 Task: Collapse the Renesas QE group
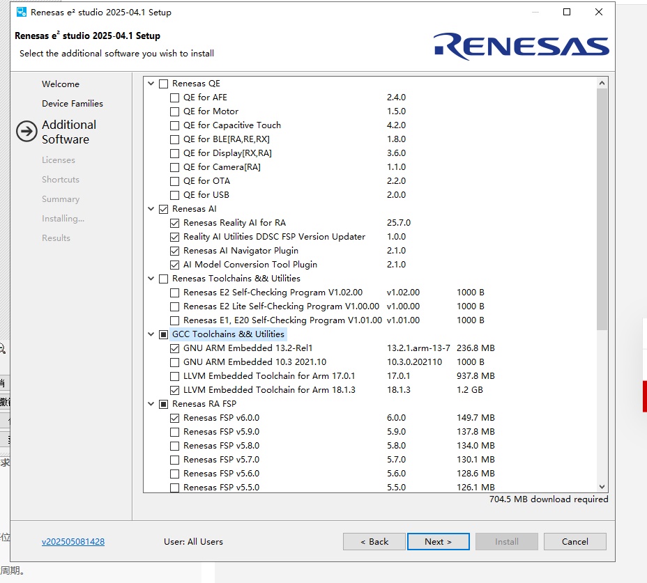151,84
